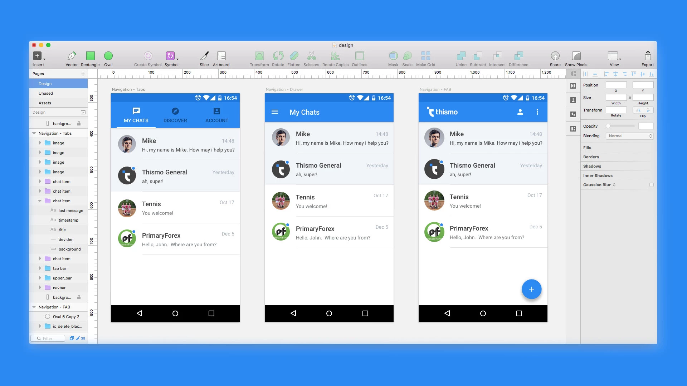The image size is (687, 386).
Task: Select the Rectangle tool
Action: pos(90,56)
